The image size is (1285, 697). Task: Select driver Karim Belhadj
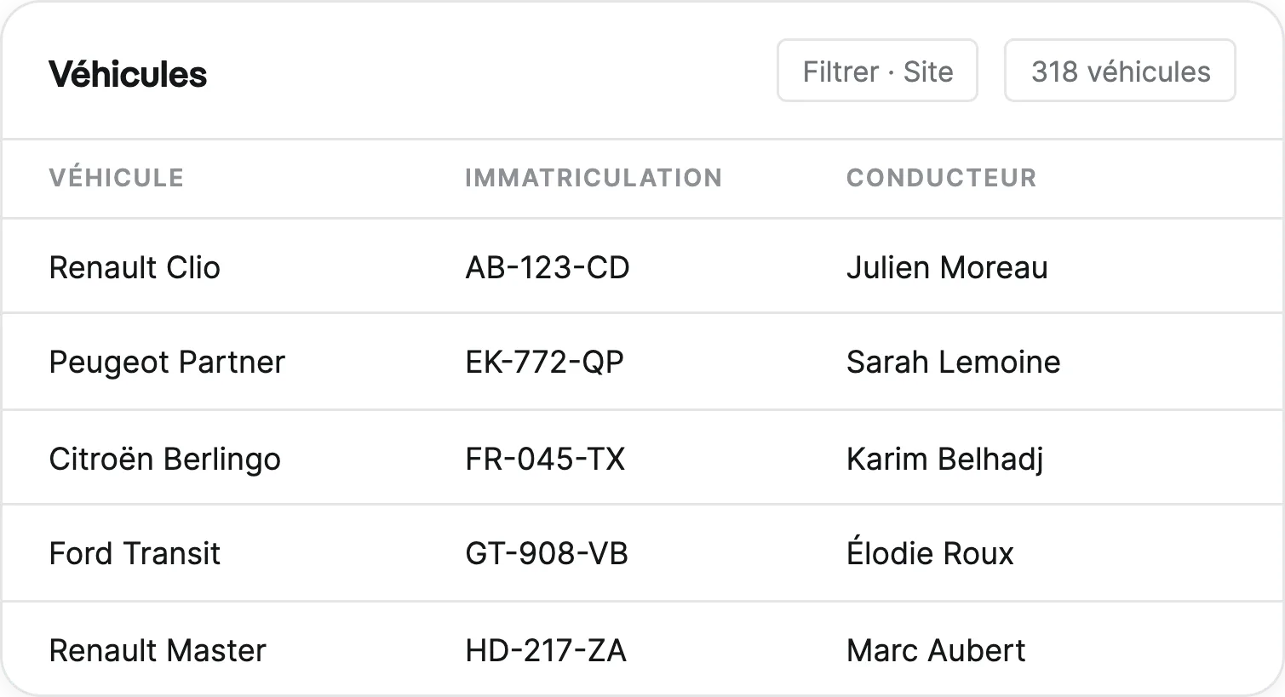click(x=945, y=459)
